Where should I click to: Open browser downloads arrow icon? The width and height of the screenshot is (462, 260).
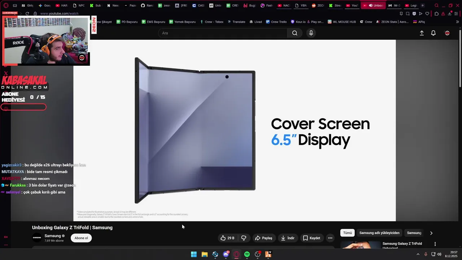pyautogui.click(x=450, y=14)
